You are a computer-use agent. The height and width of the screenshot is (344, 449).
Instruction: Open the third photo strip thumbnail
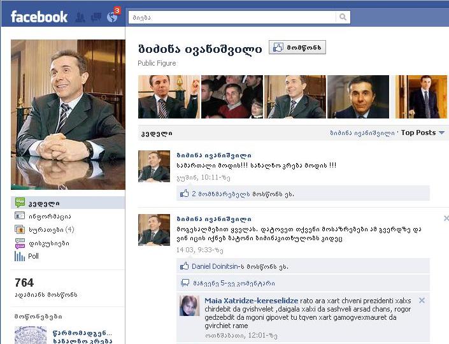tap(295, 97)
